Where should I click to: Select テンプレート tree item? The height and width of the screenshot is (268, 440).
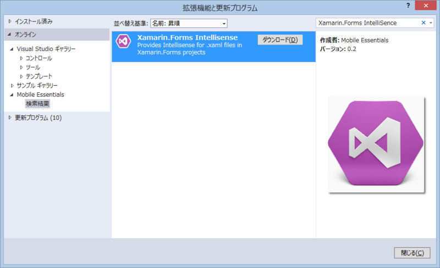38,76
